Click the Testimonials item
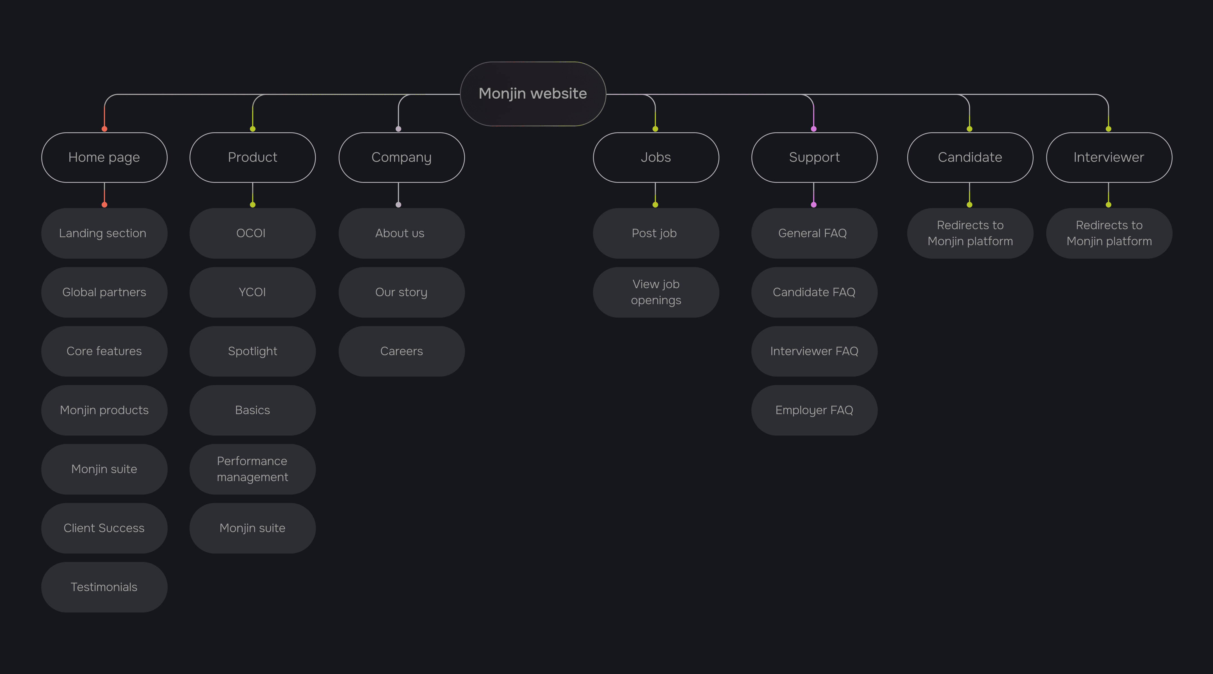This screenshot has width=1213, height=674. (x=104, y=587)
